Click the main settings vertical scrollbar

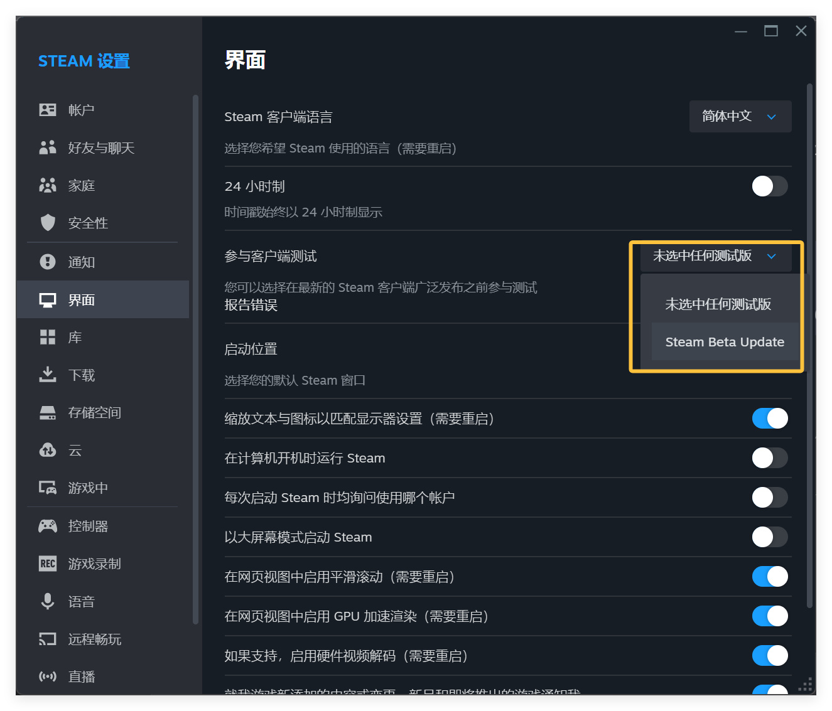[x=809, y=346]
